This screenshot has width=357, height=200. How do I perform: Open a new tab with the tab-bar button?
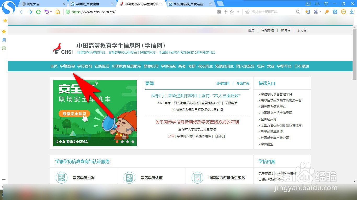click(x=220, y=4)
